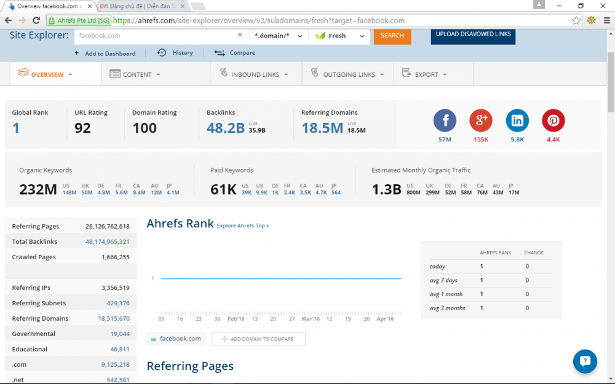The height and width of the screenshot is (384, 615).
Task: Close the Overview facebook.com browser tab
Action: pos(90,6)
